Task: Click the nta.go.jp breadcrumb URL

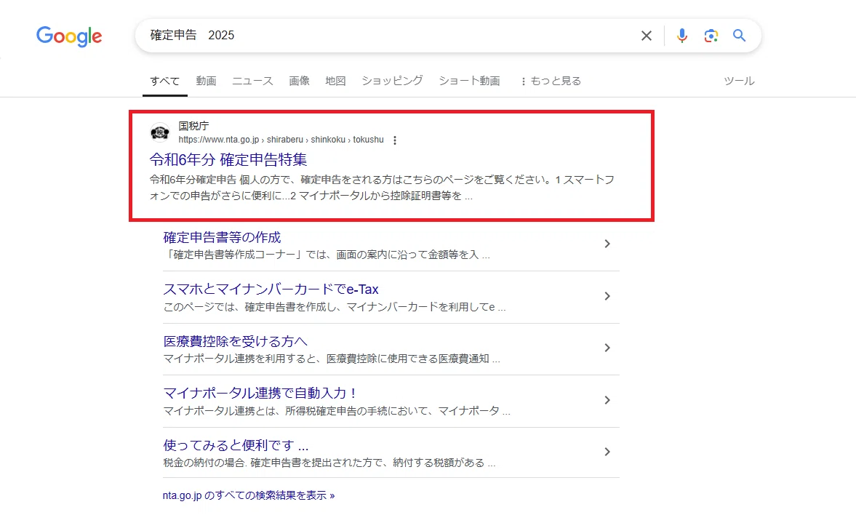Action: pos(281,140)
